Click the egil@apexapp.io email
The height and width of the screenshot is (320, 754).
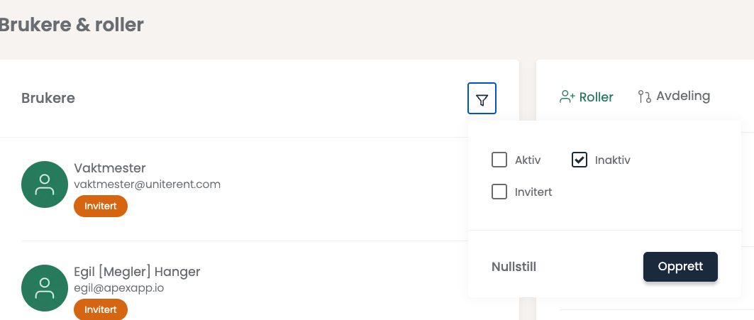click(118, 288)
